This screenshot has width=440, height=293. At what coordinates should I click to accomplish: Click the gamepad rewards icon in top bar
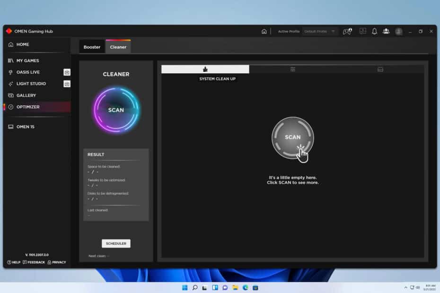[347, 31]
